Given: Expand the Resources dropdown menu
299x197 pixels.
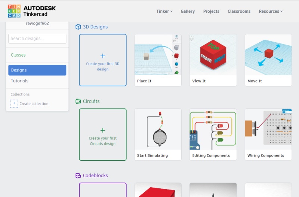Looking at the screenshot, I should pos(271,11).
